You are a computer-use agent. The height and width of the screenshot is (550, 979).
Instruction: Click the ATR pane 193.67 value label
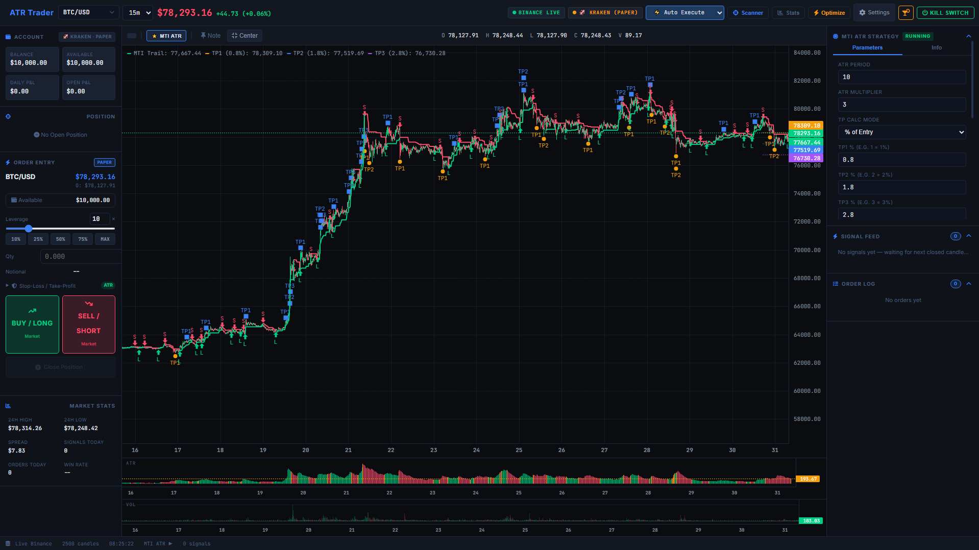808,479
